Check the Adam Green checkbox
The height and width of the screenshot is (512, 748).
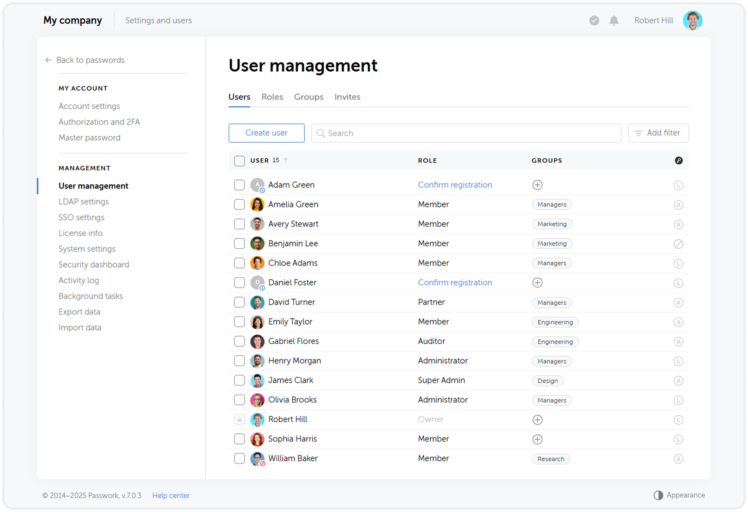[x=239, y=185]
